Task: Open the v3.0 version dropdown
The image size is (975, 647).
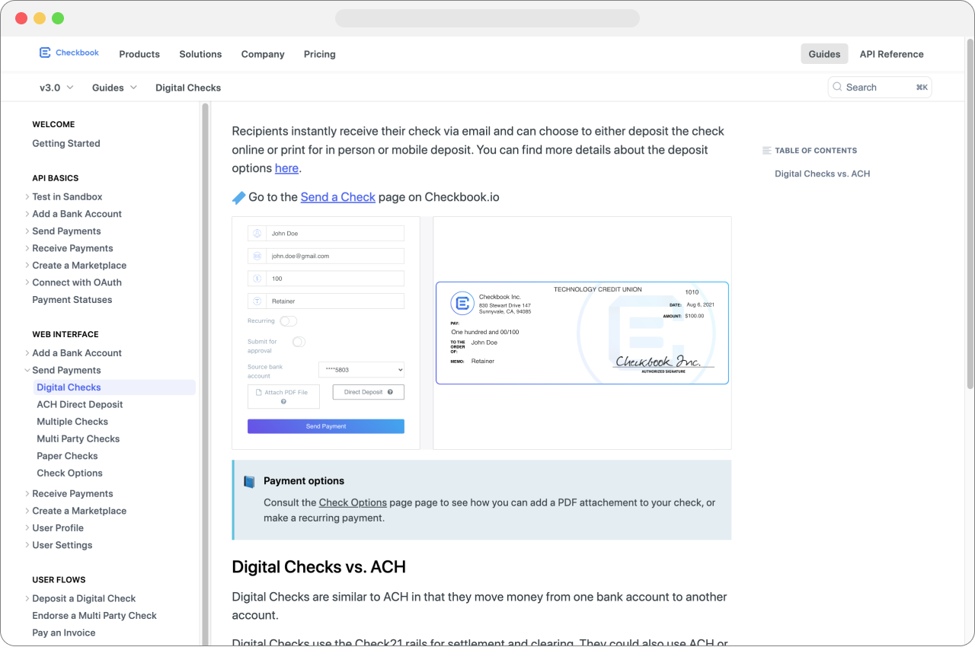Action: point(57,88)
